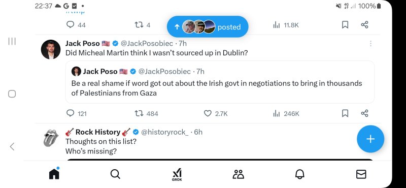Reply to post with 121 comments
The image size is (406, 188).
(70, 113)
